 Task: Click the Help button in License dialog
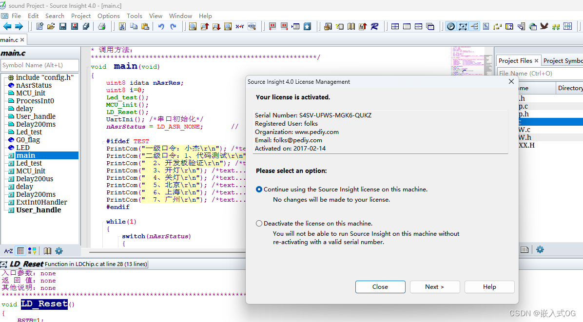tap(489, 287)
